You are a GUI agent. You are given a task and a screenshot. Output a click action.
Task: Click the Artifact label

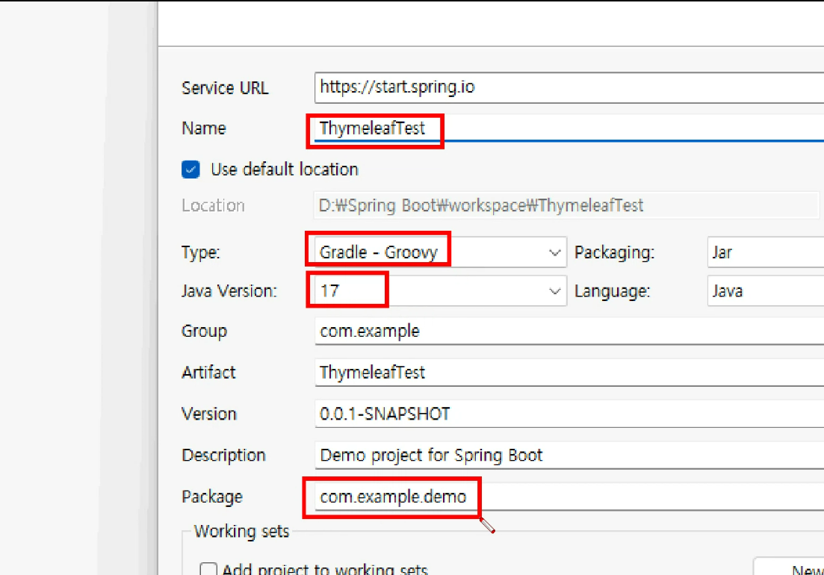click(208, 373)
